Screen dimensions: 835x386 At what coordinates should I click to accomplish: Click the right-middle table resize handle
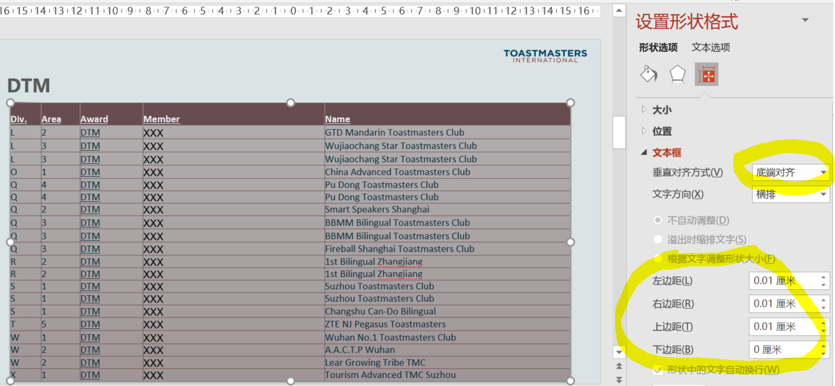tap(570, 242)
